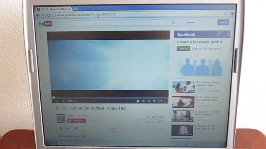Click the YouTube search input field
This screenshot has width=266, height=149.
119,23
